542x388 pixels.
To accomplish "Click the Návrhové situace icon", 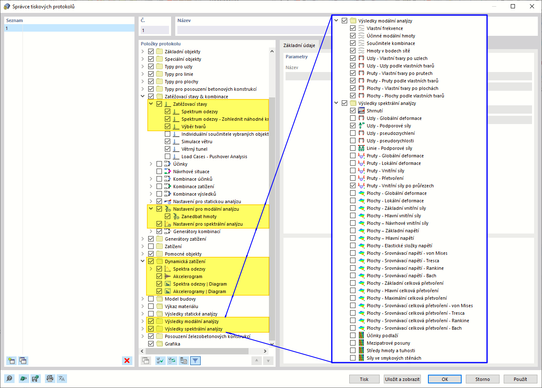I will [168, 172].
